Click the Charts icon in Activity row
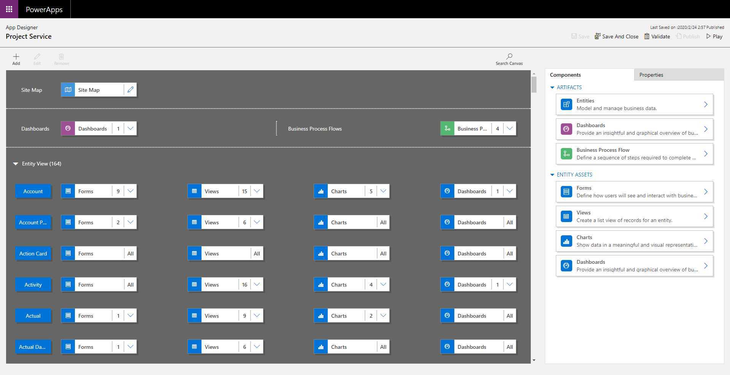The height and width of the screenshot is (375, 730). coord(321,285)
